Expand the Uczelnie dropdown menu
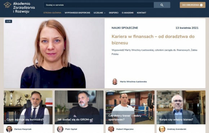209x133 pixels. [99, 13]
